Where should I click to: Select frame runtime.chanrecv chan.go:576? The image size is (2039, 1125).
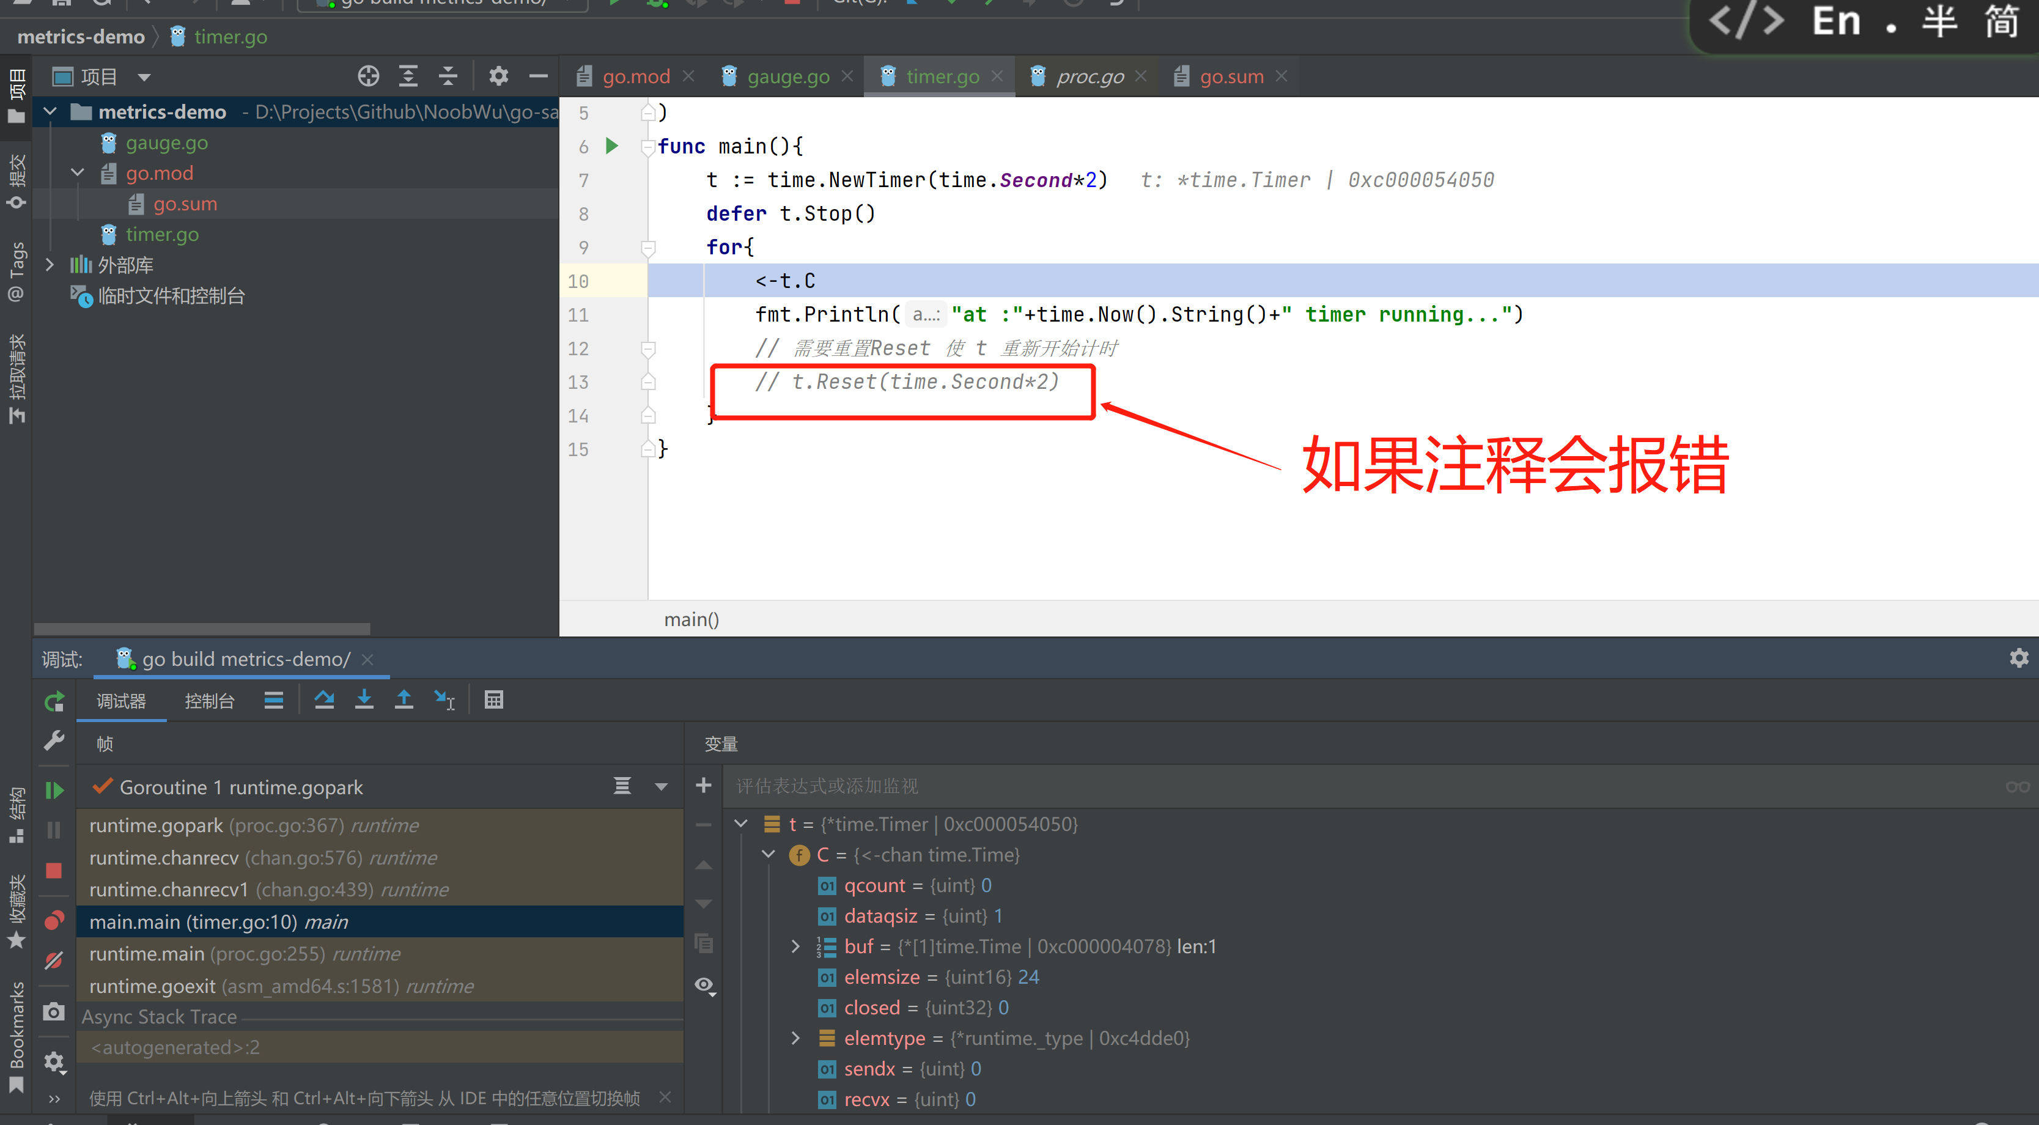[380, 857]
